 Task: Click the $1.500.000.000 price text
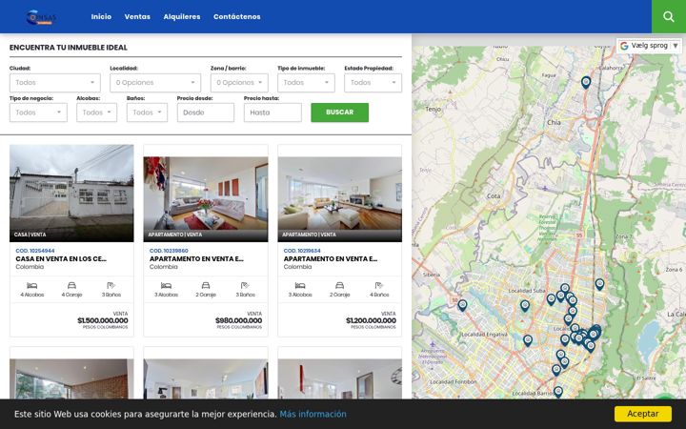103,320
